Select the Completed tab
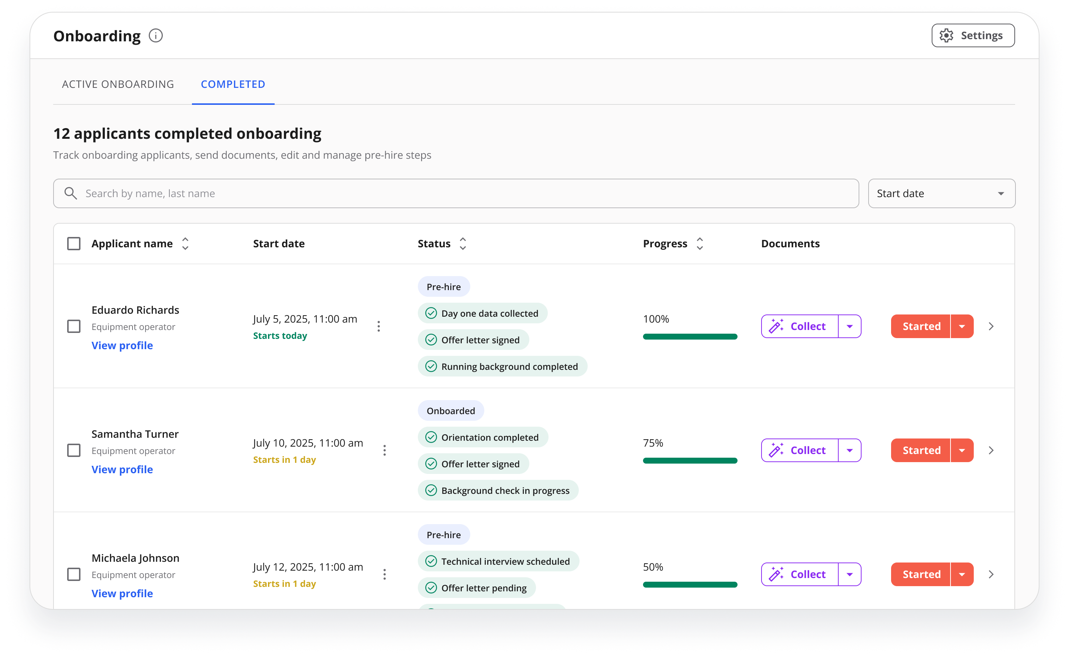 233,84
